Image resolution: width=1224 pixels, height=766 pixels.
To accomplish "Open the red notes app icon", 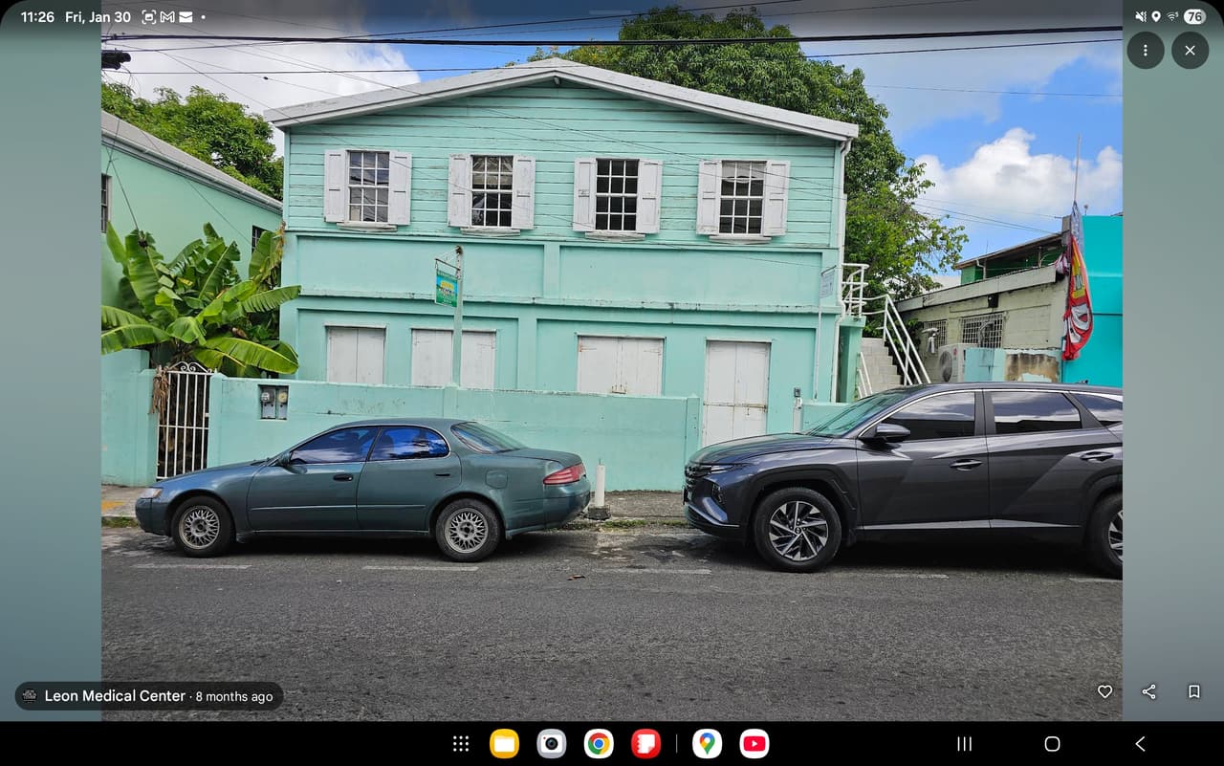I will (645, 744).
